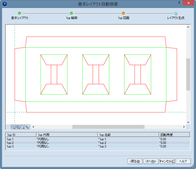
Task: Click the zoom to fit magnifier icon
Action: point(18,127)
